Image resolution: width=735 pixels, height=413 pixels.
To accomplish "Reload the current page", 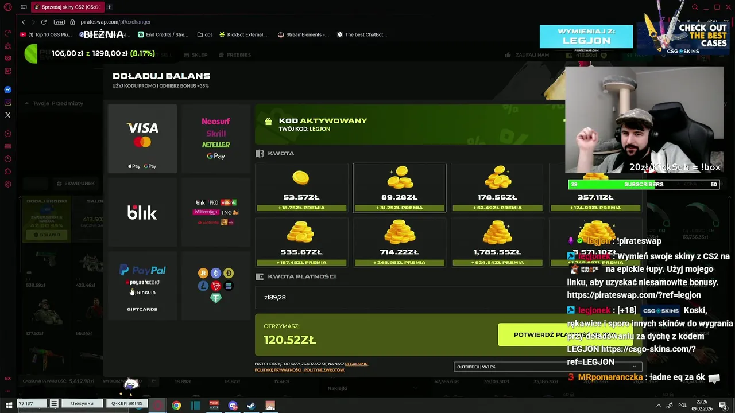I will (x=44, y=22).
